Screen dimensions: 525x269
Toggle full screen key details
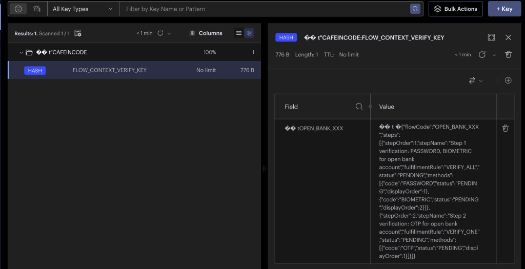point(491,37)
